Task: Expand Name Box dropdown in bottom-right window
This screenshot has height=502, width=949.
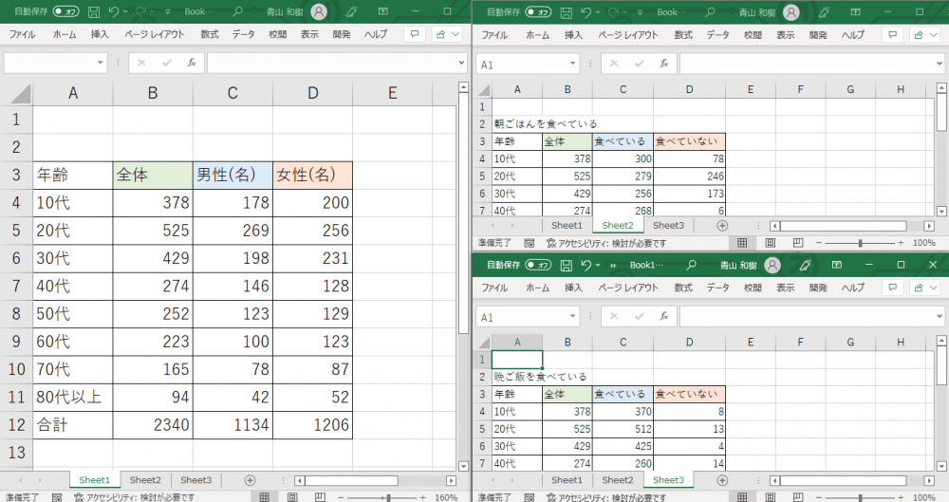Action: 572,316
